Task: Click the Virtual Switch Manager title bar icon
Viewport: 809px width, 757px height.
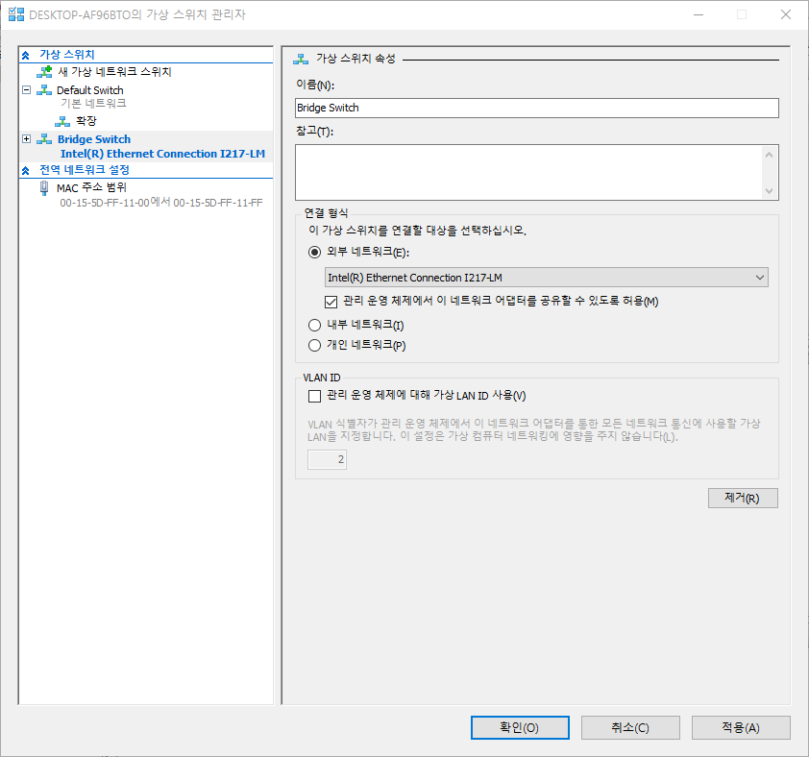Action: [16, 14]
